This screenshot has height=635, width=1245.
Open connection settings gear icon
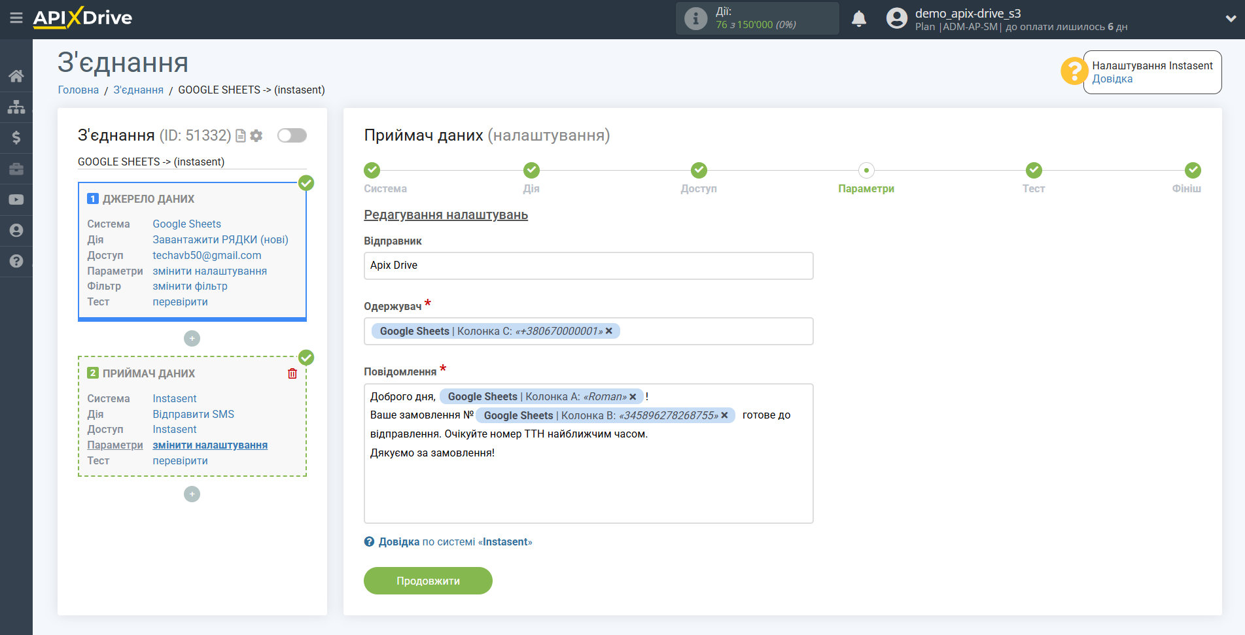(256, 135)
